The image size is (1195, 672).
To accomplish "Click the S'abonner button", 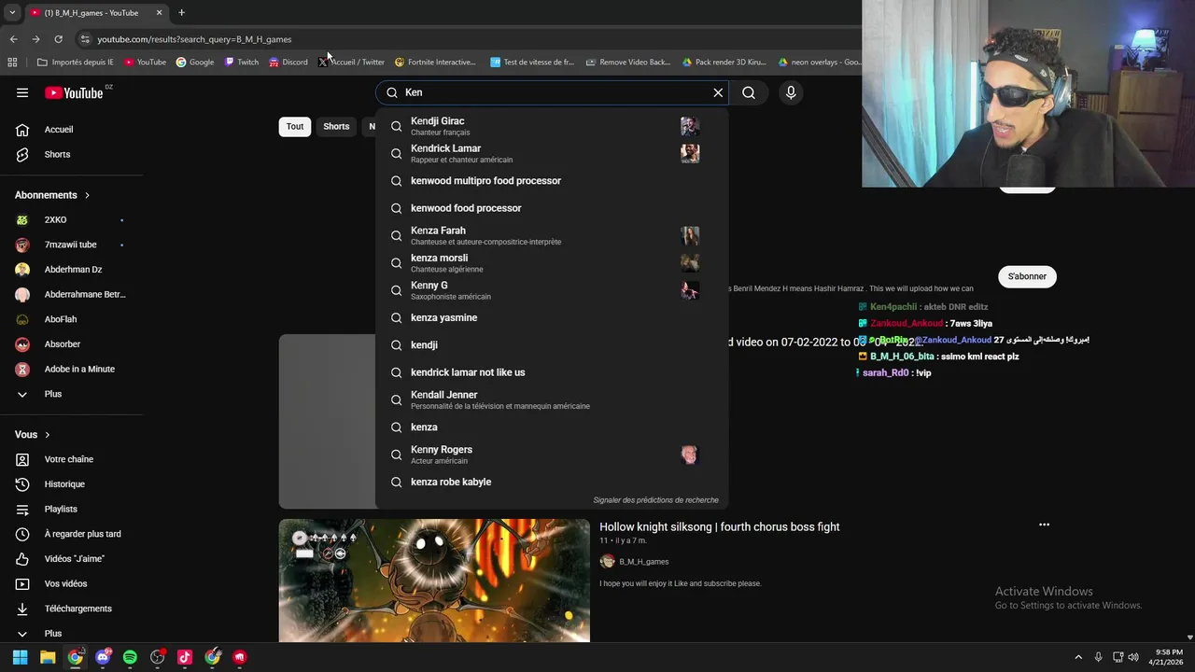I will (x=1027, y=276).
